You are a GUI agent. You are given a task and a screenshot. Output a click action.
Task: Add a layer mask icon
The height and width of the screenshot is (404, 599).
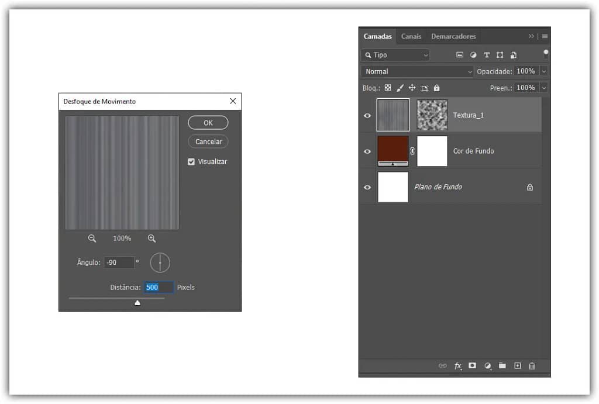(x=472, y=365)
